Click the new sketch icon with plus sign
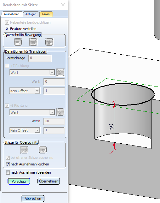The image size is (160, 203). pos(43,150)
